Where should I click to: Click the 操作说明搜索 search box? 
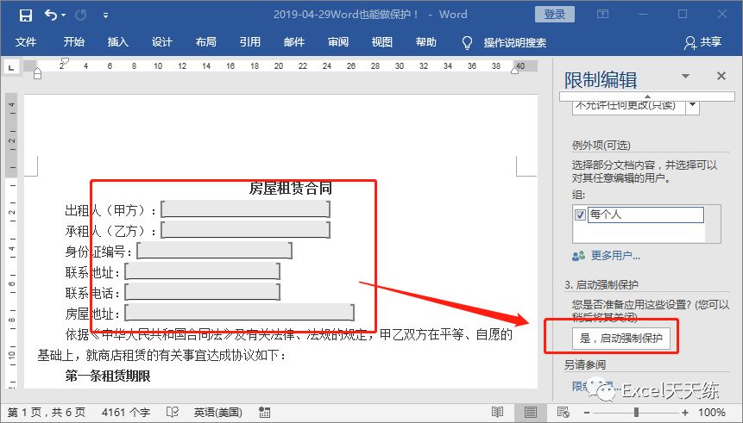click(x=514, y=42)
